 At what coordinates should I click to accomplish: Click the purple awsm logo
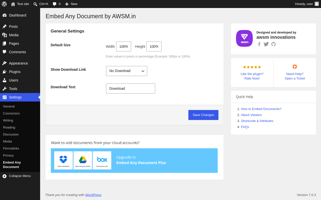(x=244, y=38)
